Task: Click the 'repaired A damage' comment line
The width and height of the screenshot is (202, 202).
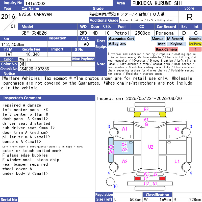Action: (22, 105)
